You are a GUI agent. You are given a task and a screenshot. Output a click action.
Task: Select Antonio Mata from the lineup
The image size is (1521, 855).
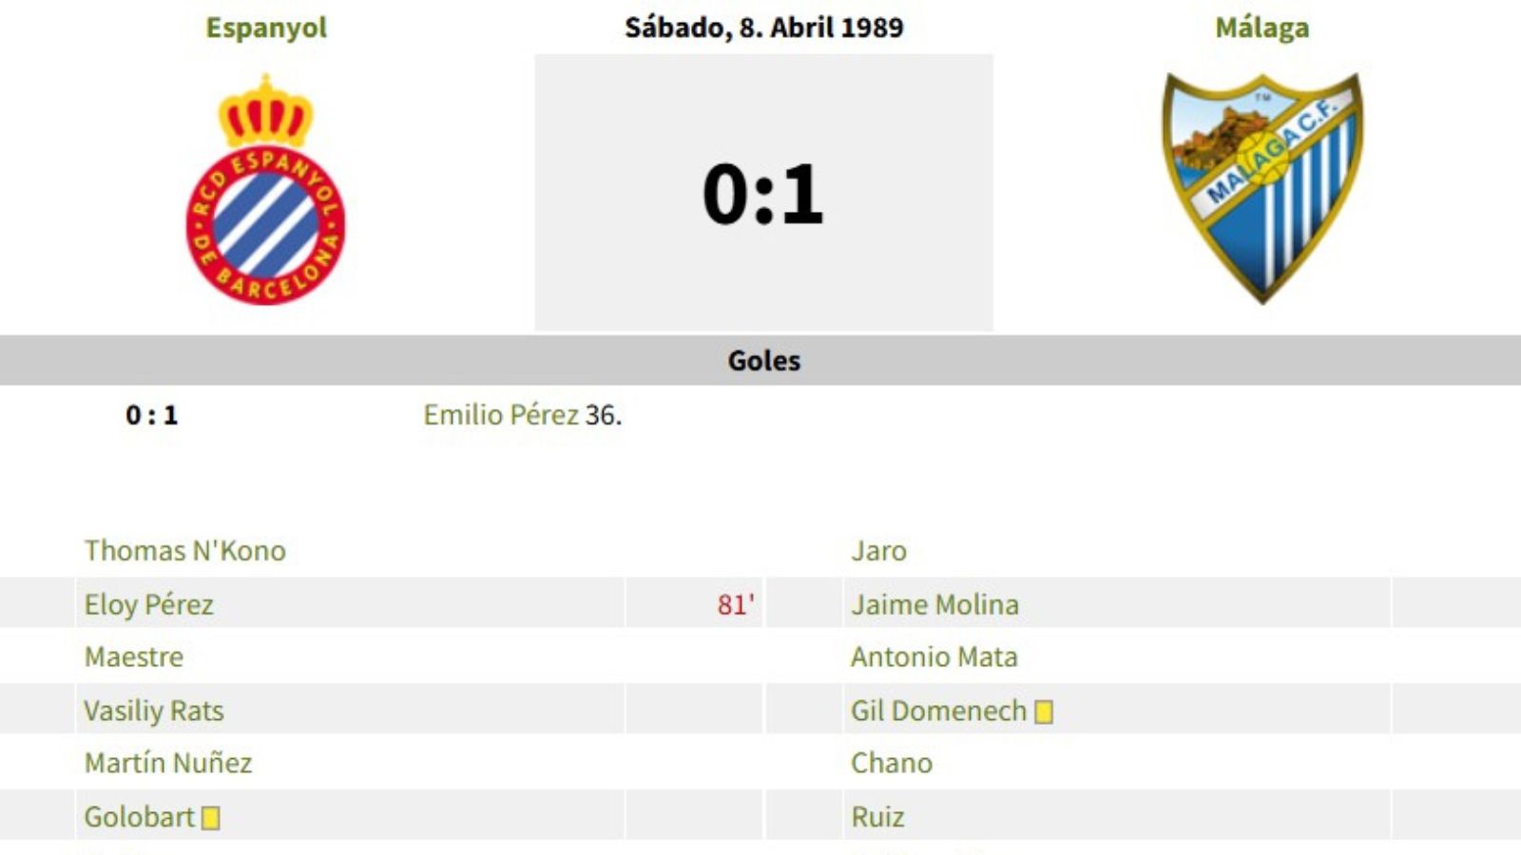932,656
